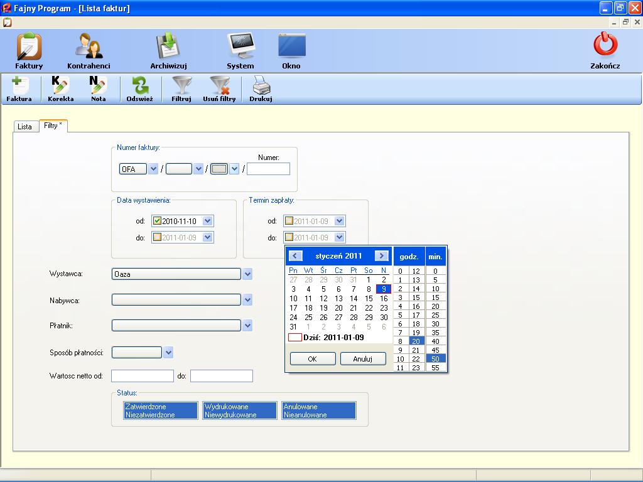Expand the OFA invoice prefix dropdown
The height and width of the screenshot is (482, 643).
(x=153, y=169)
